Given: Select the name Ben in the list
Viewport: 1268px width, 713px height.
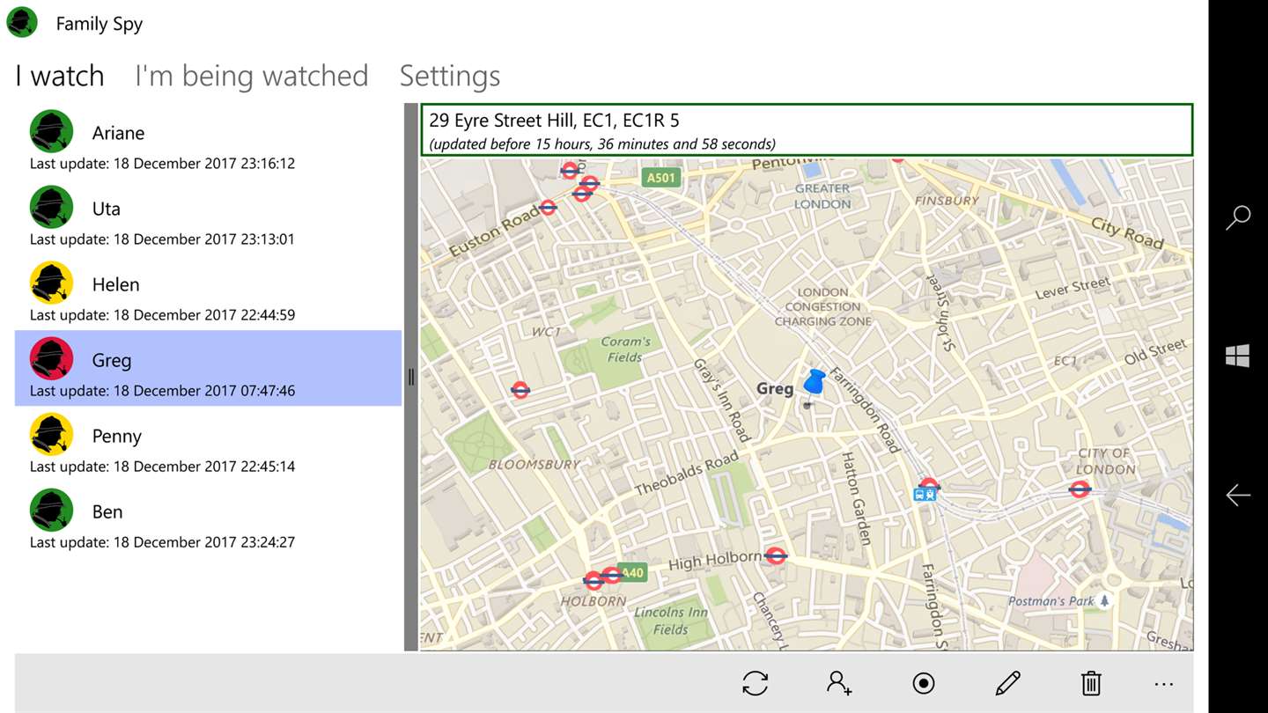Looking at the screenshot, I should pos(107,511).
